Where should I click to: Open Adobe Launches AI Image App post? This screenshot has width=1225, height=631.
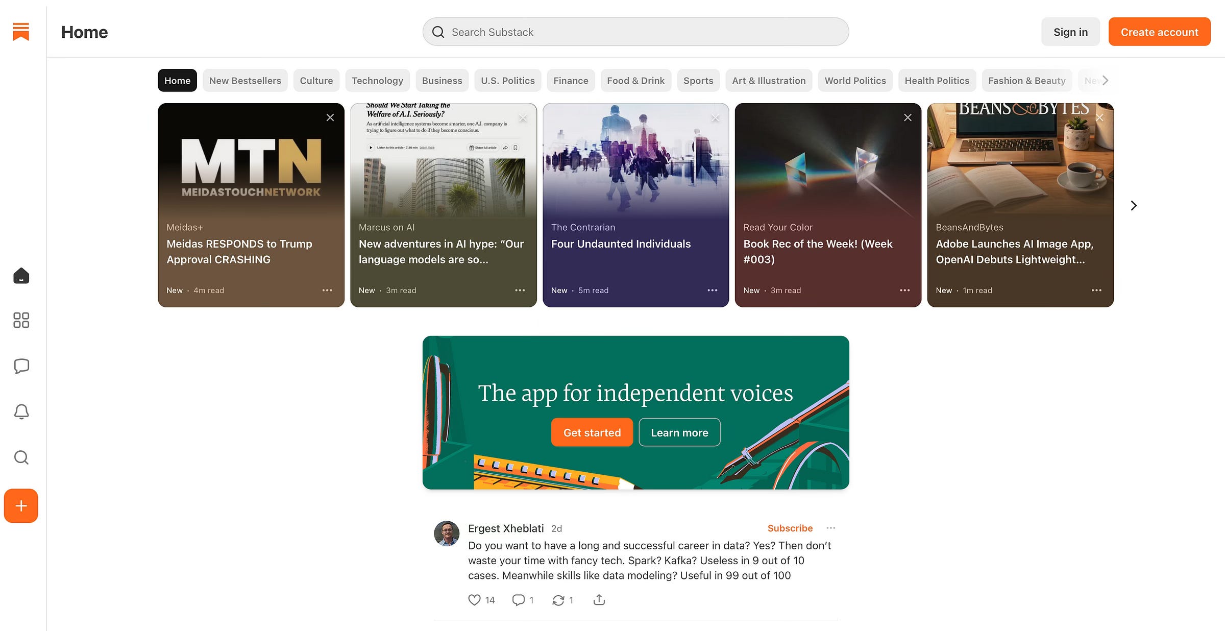coord(1015,252)
